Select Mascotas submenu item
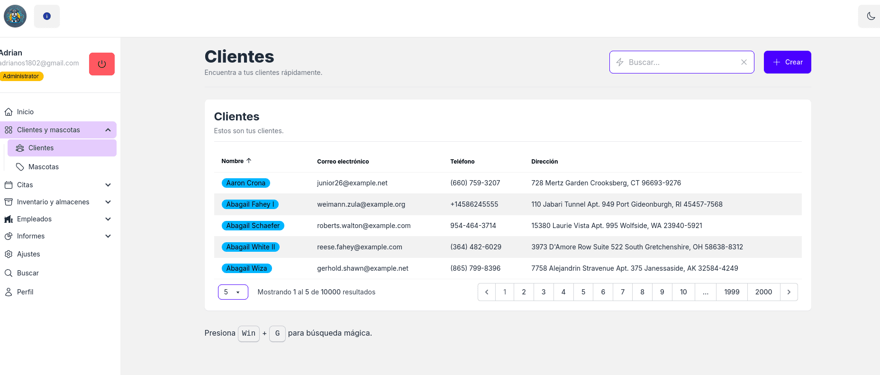Screen dimensions: 880x375 [62, 167]
